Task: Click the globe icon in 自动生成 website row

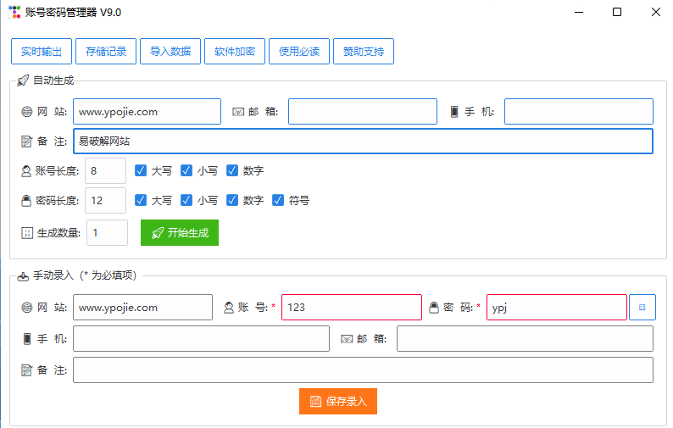Action: point(26,112)
